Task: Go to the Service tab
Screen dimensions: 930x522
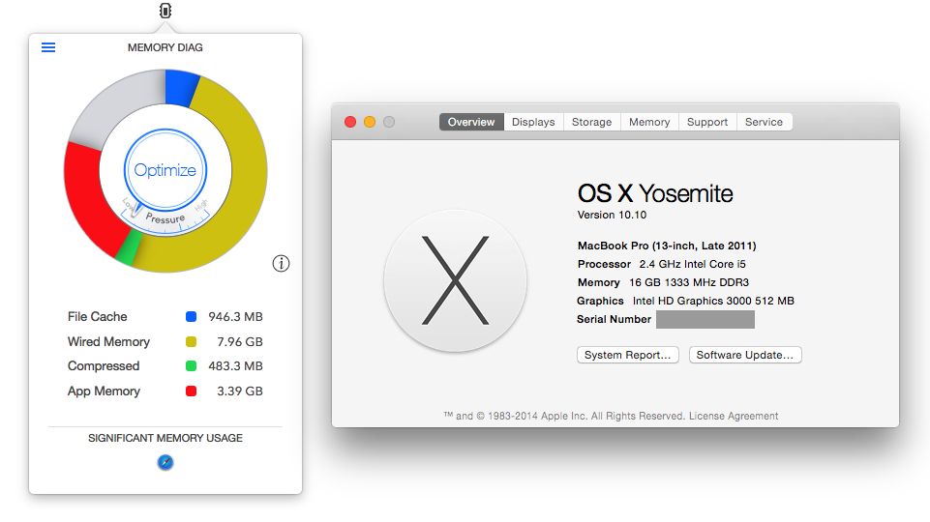Action: 764,122
